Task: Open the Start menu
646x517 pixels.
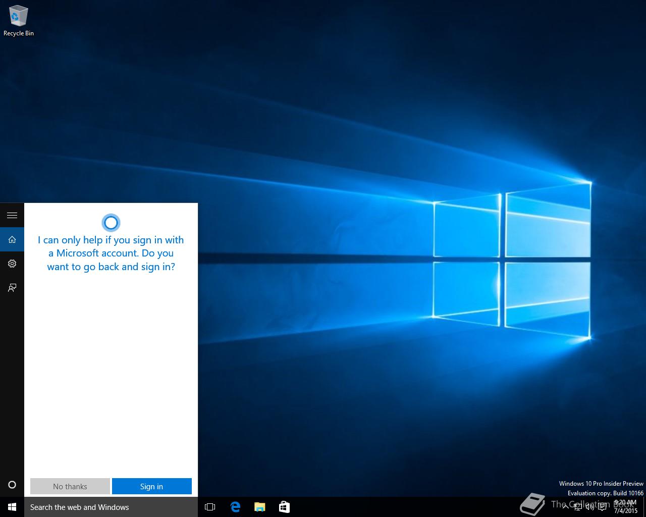Action: [12, 507]
